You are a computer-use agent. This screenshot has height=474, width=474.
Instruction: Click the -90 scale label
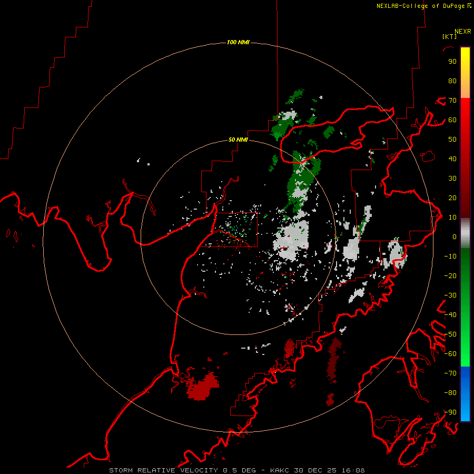click(x=450, y=412)
